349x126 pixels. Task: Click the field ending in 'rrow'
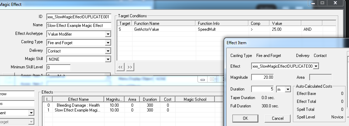[17, 94]
